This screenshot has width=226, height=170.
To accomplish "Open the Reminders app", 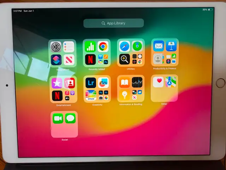I will (69, 47).
